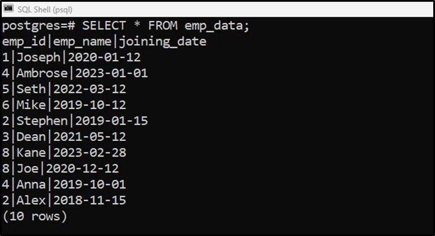Image resolution: width=435 pixels, height=236 pixels.
Task: Click the SQL Shell window icon
Action: click(8, 9)
